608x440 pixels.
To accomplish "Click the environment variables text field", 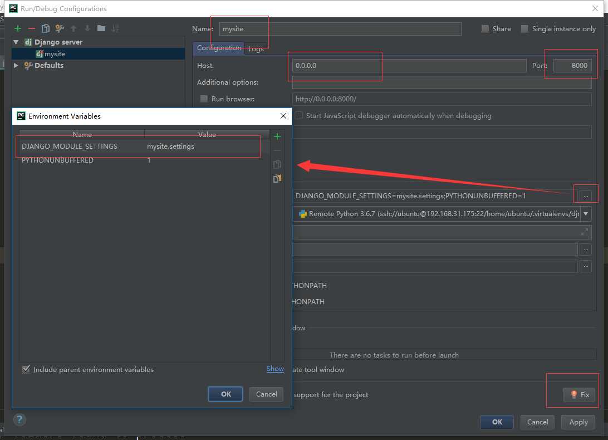I will [x=435, y=196].
